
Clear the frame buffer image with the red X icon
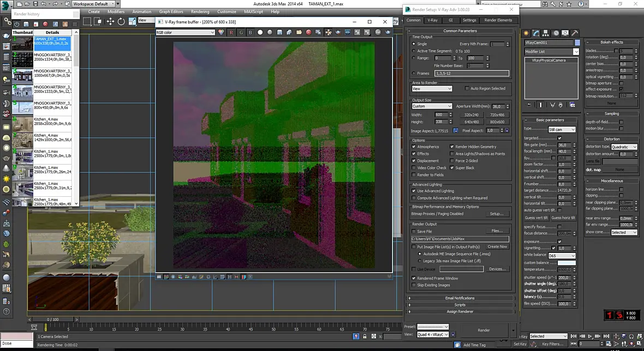click(x=308, y=32)
